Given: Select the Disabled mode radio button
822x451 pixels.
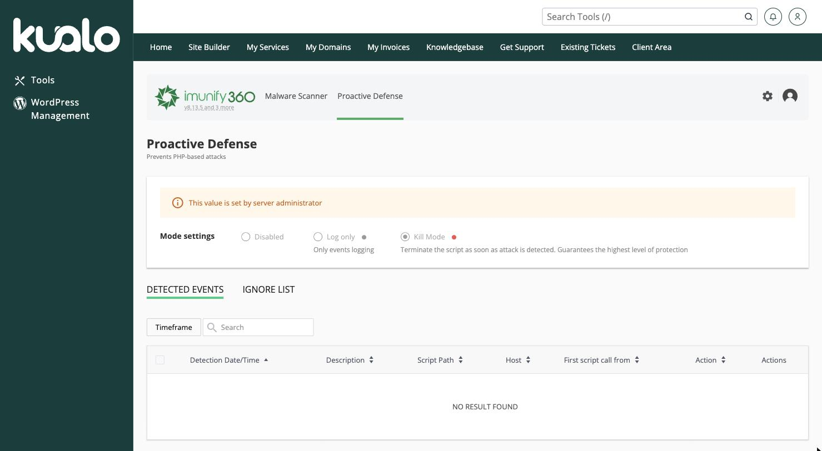Looking at the screenshot, I should pyautogui.click(x=246, y=237).
